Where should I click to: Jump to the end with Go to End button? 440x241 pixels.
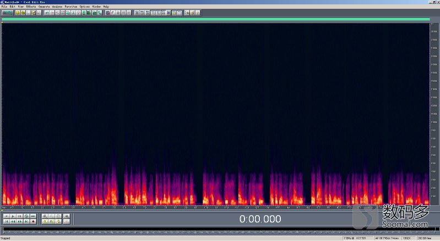coord(26,221)
